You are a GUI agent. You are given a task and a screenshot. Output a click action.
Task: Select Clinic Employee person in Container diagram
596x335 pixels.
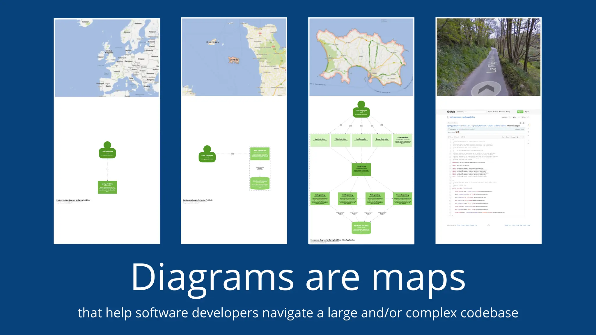tap(207, 154)
